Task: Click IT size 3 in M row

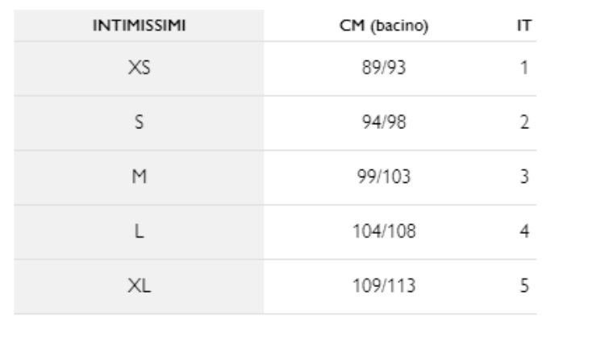Action: coord(524,177)
